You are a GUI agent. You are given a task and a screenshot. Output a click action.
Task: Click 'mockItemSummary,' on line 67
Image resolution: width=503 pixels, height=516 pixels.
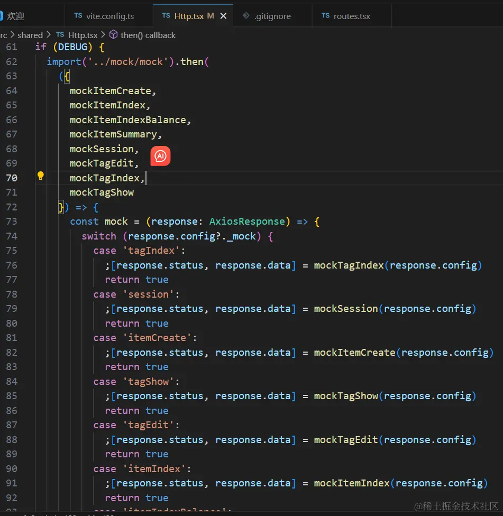coord(115,134)
